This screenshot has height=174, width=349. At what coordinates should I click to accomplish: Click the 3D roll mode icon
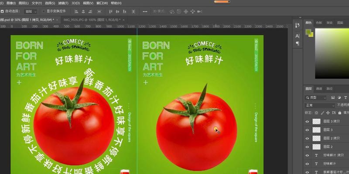179,12
